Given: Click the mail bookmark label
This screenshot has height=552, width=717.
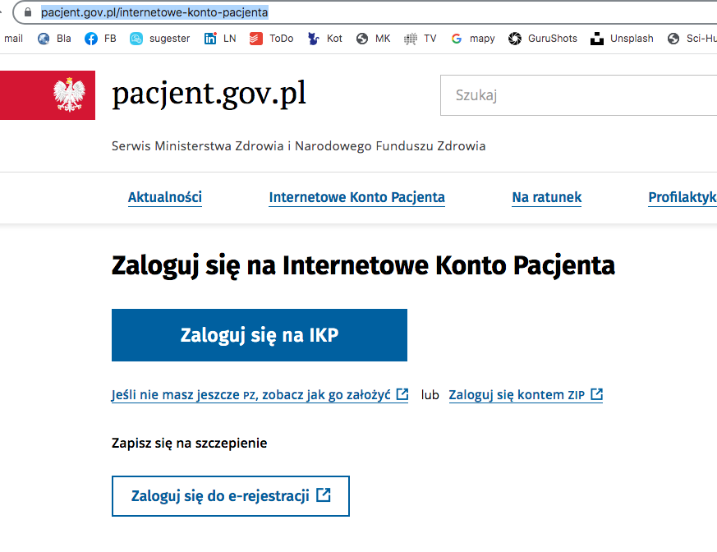Looking at the screenshot, I should tap(14, 39).
